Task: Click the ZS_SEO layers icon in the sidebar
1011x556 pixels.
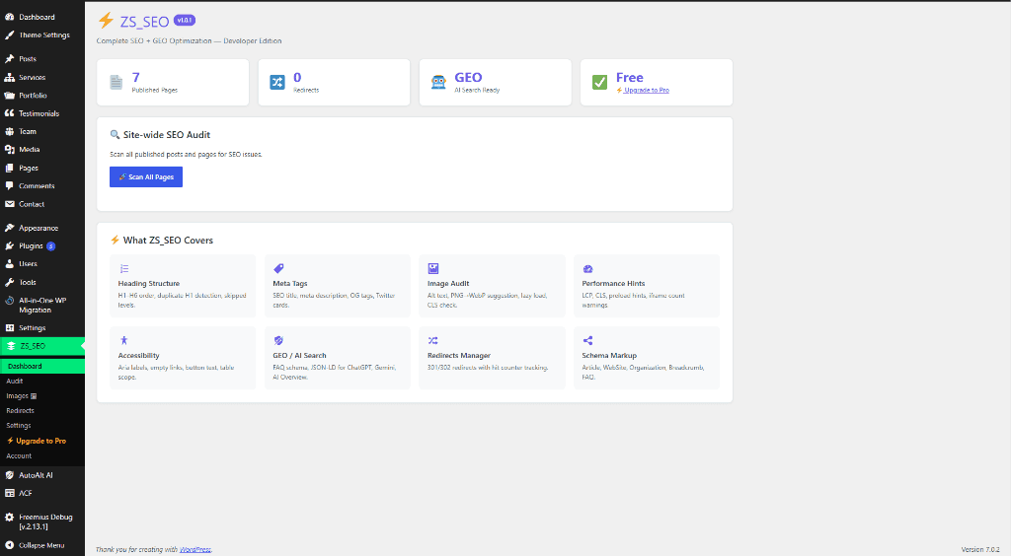Action: click(x=11, y=346)
